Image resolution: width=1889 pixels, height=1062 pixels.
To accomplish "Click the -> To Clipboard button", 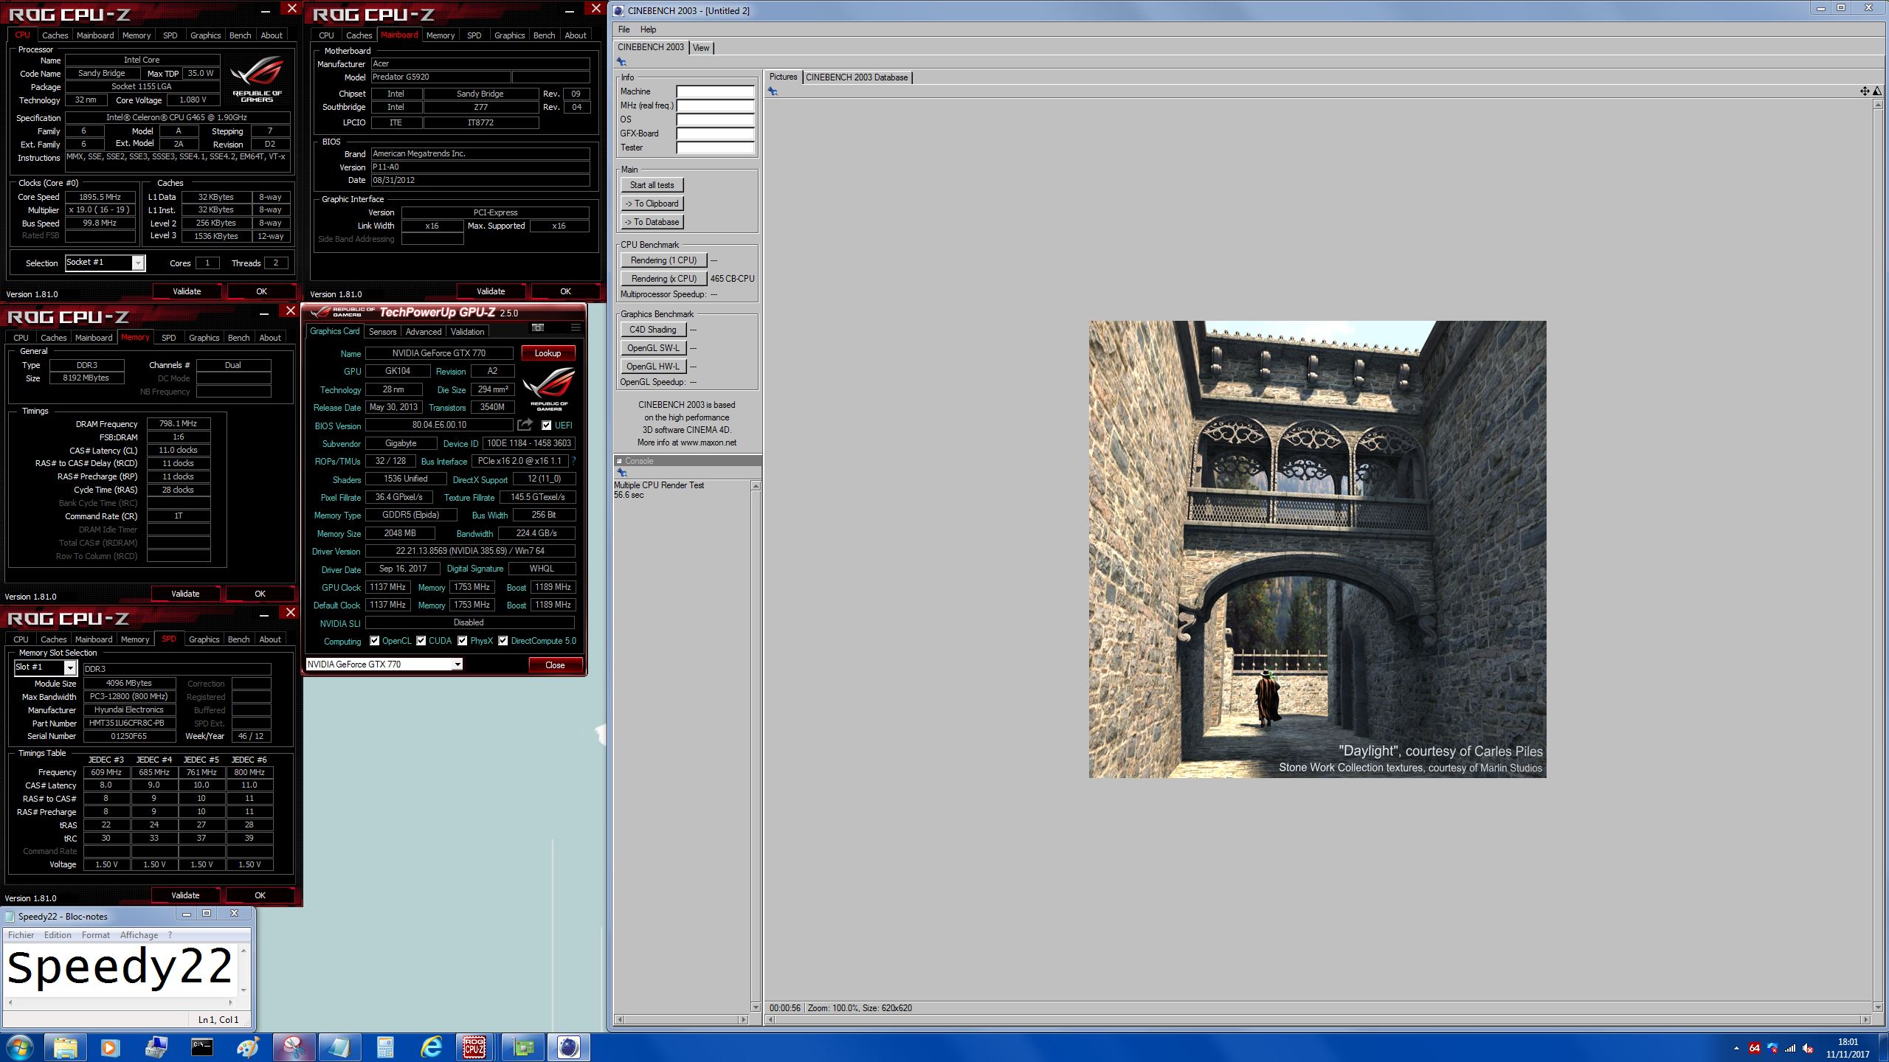I will (x=652, y=204).
